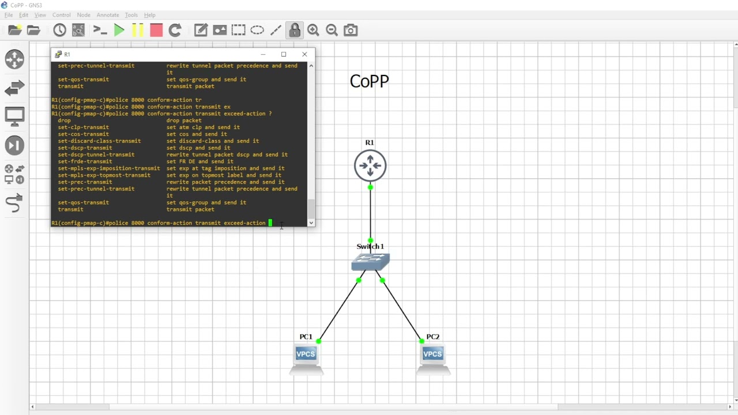Close the R1 console window
Screen dimensions: 738x415
coord(304,54)
